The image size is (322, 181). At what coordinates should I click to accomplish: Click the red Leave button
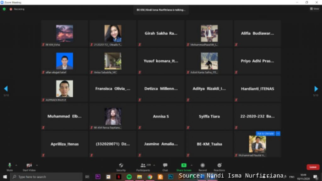(313, 167)
